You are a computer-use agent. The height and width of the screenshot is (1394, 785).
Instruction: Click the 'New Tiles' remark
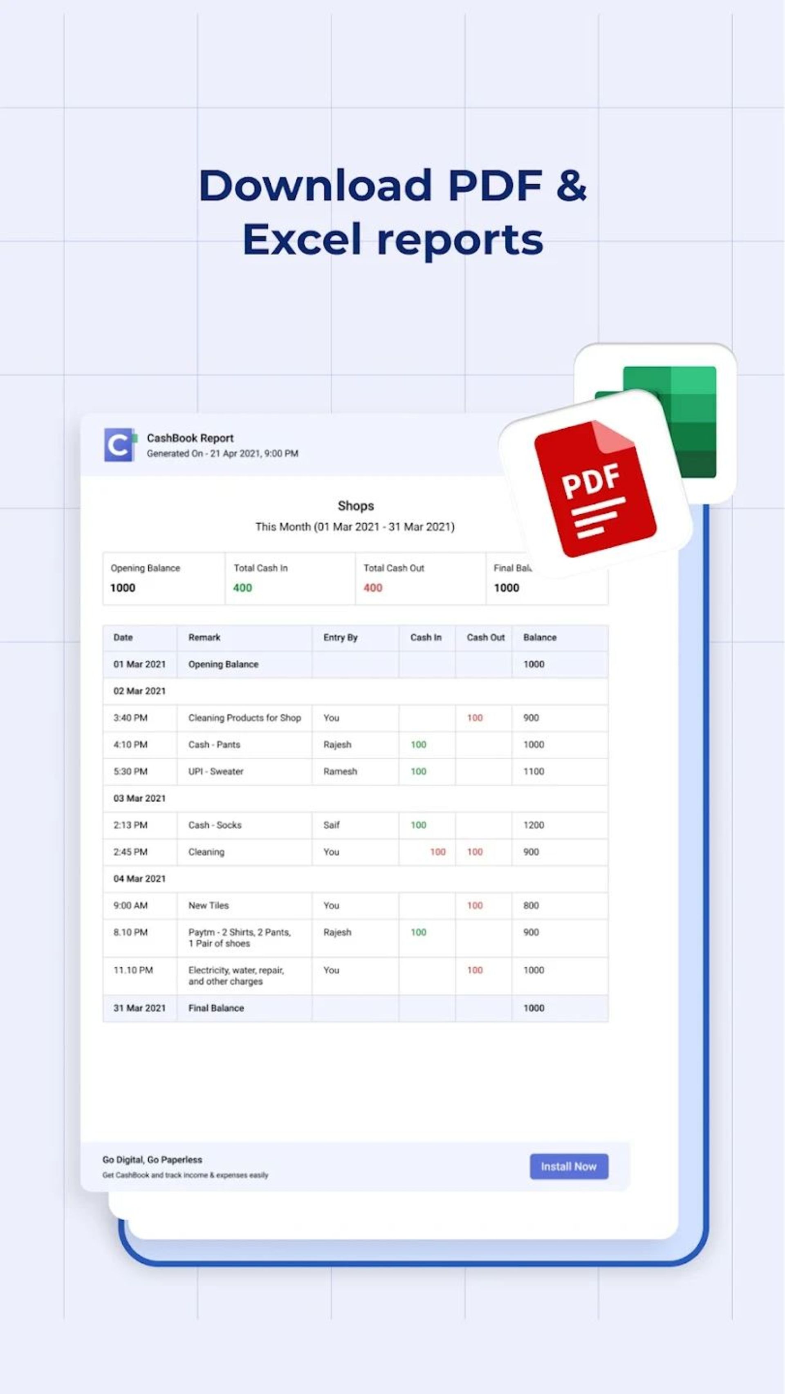coord(208,905)
